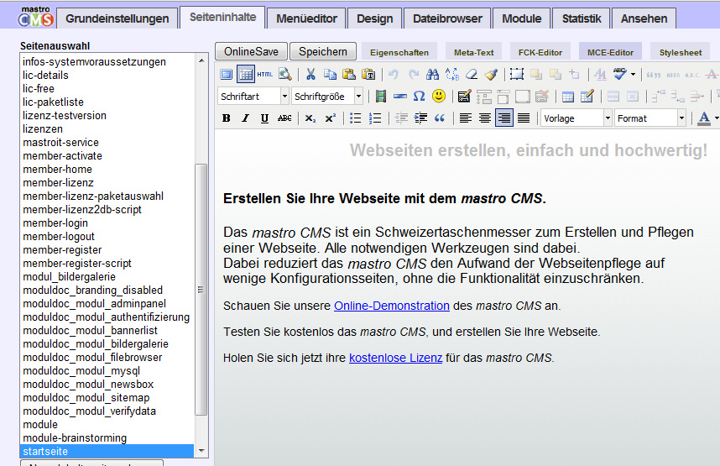
Task: Toggle fullscreen editor mode icon
Action: [227, 75]
